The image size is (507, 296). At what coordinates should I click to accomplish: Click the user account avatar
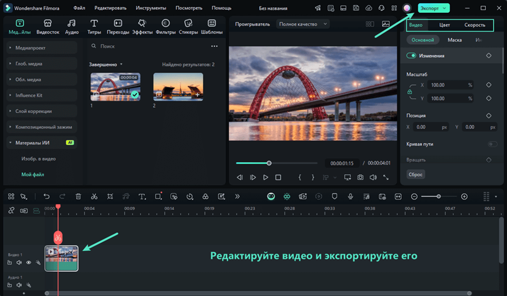(x=407, y=8)
